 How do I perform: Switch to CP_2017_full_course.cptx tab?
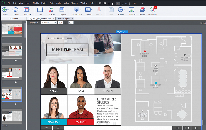click(x=41, y=18)
